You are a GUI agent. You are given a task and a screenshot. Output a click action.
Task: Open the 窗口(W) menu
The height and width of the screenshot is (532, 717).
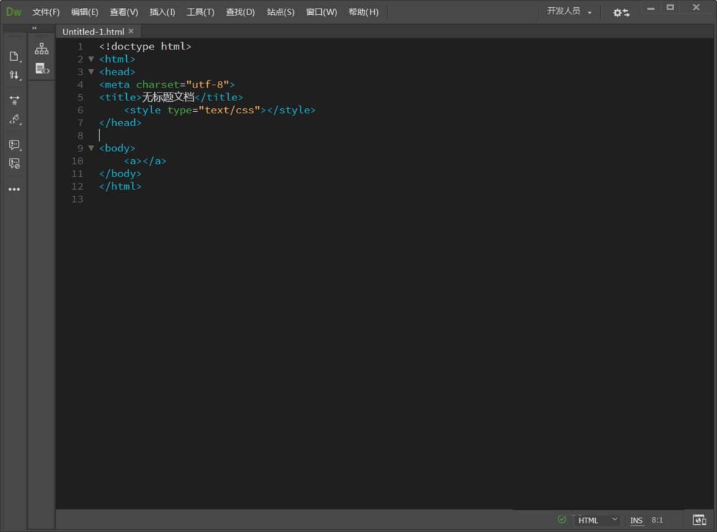(321, 12)
